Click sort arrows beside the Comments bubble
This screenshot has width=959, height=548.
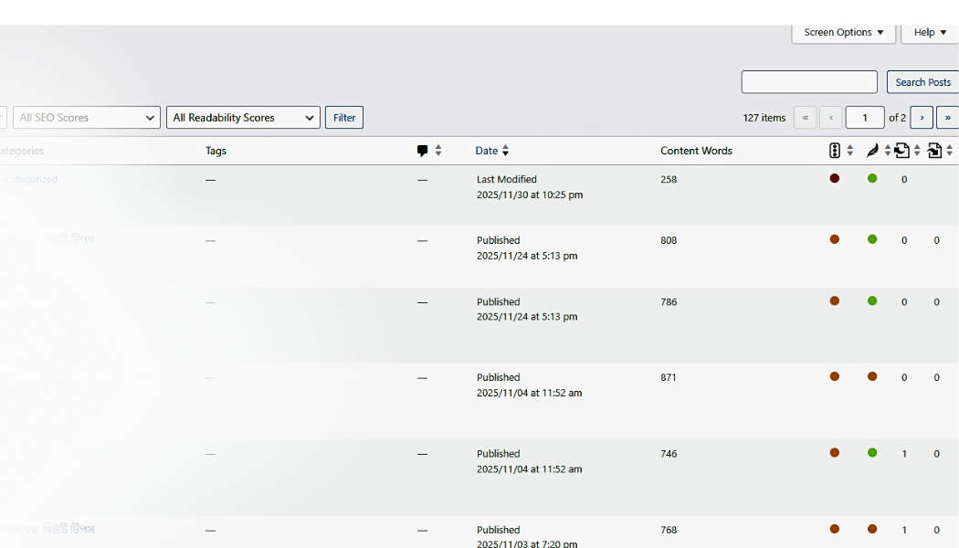438,151
